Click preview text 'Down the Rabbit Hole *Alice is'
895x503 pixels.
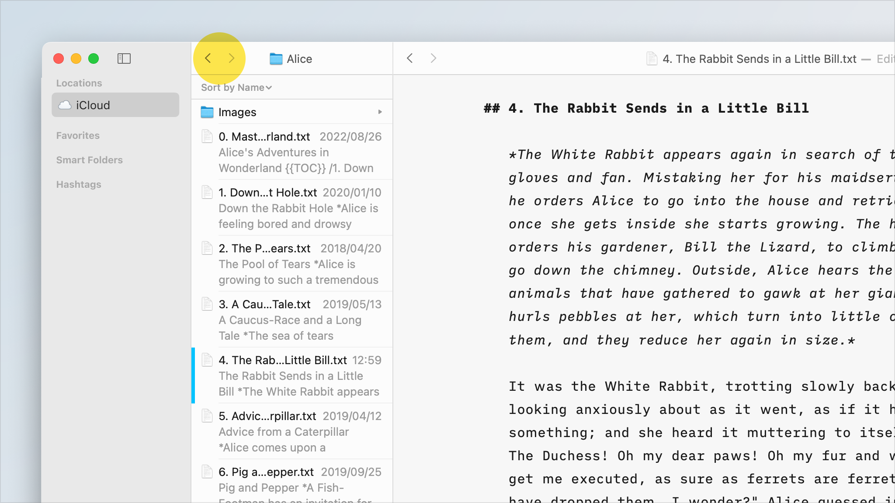tap(298, 208)
